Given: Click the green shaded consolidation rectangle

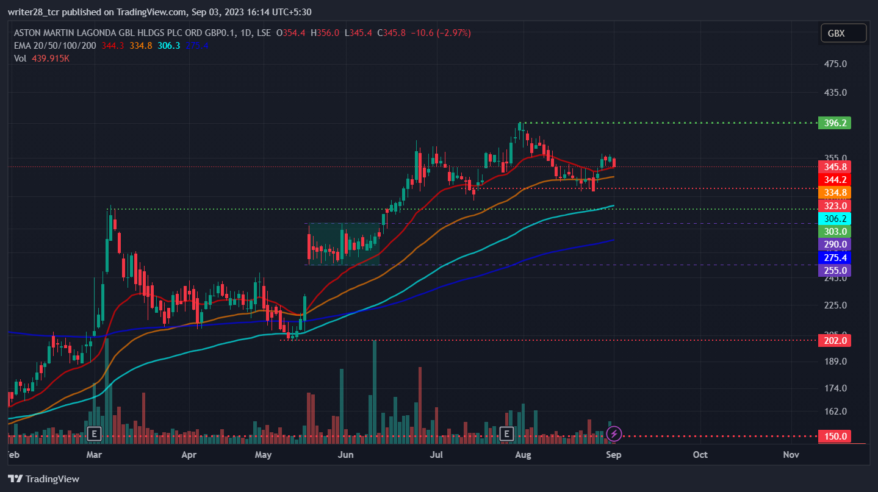Looking at the screenshot, I should click(344, 244).
